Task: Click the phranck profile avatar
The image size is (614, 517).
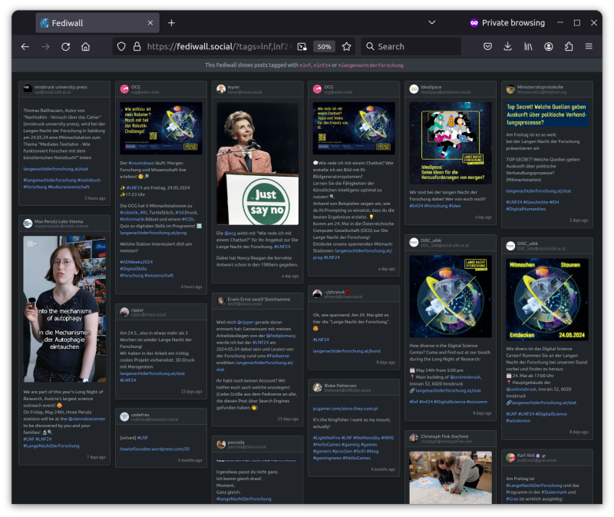Action: (x=318, y=294)
